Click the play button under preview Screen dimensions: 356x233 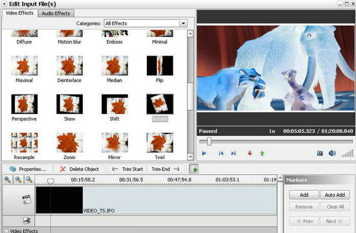tap(204, 153)
